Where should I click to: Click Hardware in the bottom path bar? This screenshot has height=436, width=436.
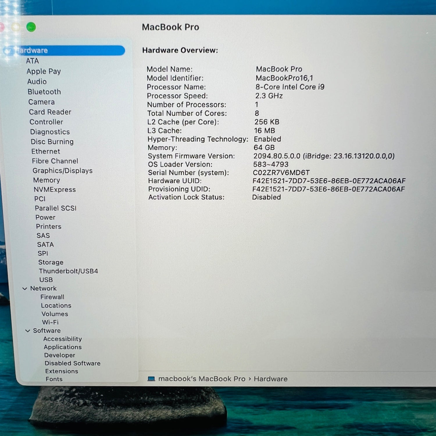tap(270, 379)
